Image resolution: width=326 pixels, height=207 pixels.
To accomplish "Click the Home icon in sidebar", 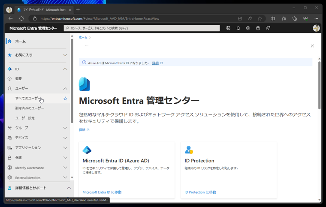I will pyautogui.click(x=9, y=41).
